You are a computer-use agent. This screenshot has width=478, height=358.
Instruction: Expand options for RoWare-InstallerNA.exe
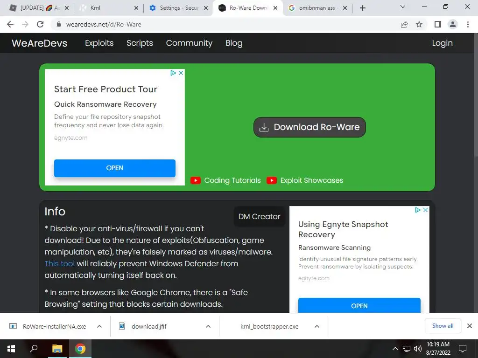tap(99, 326)
